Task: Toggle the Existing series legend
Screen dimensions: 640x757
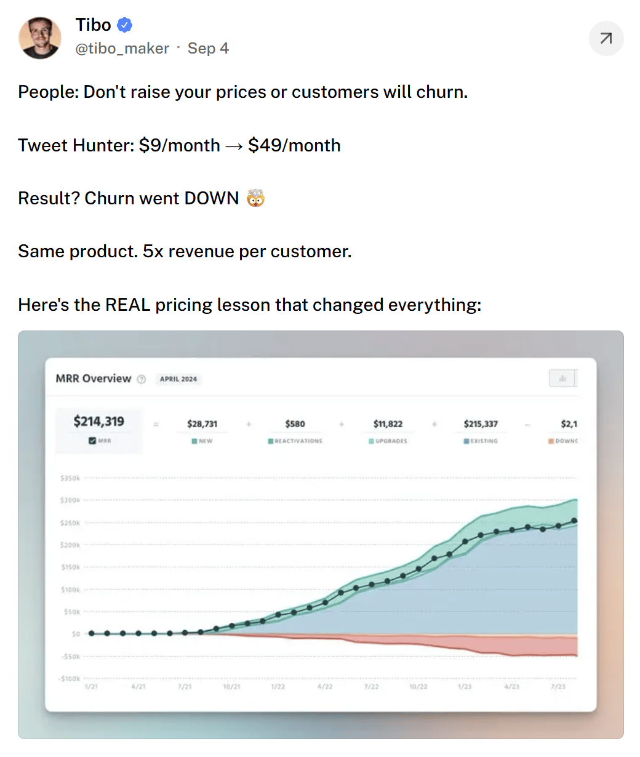Action: point(481,441)
